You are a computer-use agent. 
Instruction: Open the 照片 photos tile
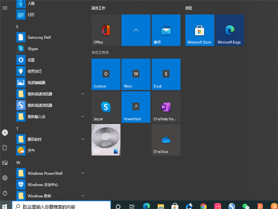[x=106, y=140]
